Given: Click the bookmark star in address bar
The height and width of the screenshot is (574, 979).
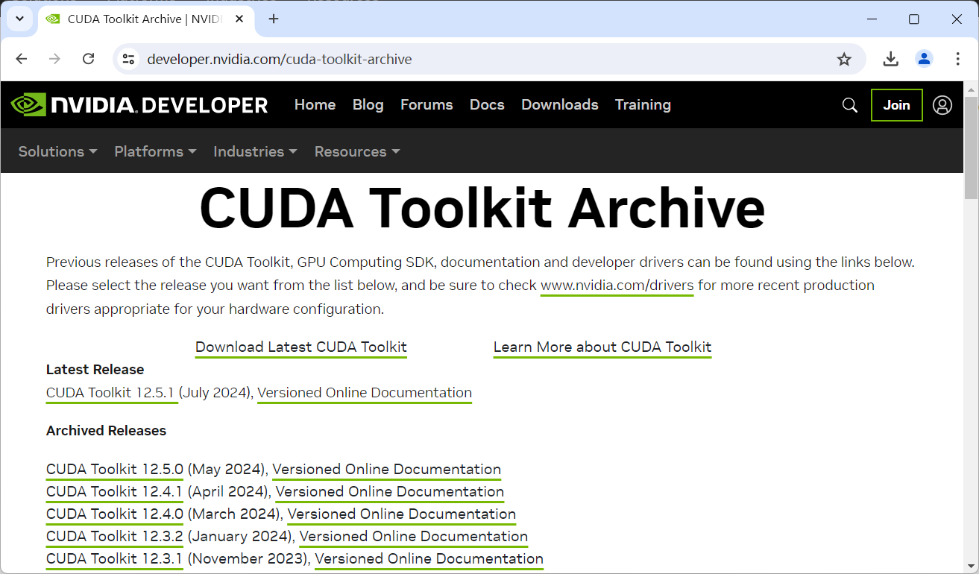Looking at the screenshot, I should point(844,59).
